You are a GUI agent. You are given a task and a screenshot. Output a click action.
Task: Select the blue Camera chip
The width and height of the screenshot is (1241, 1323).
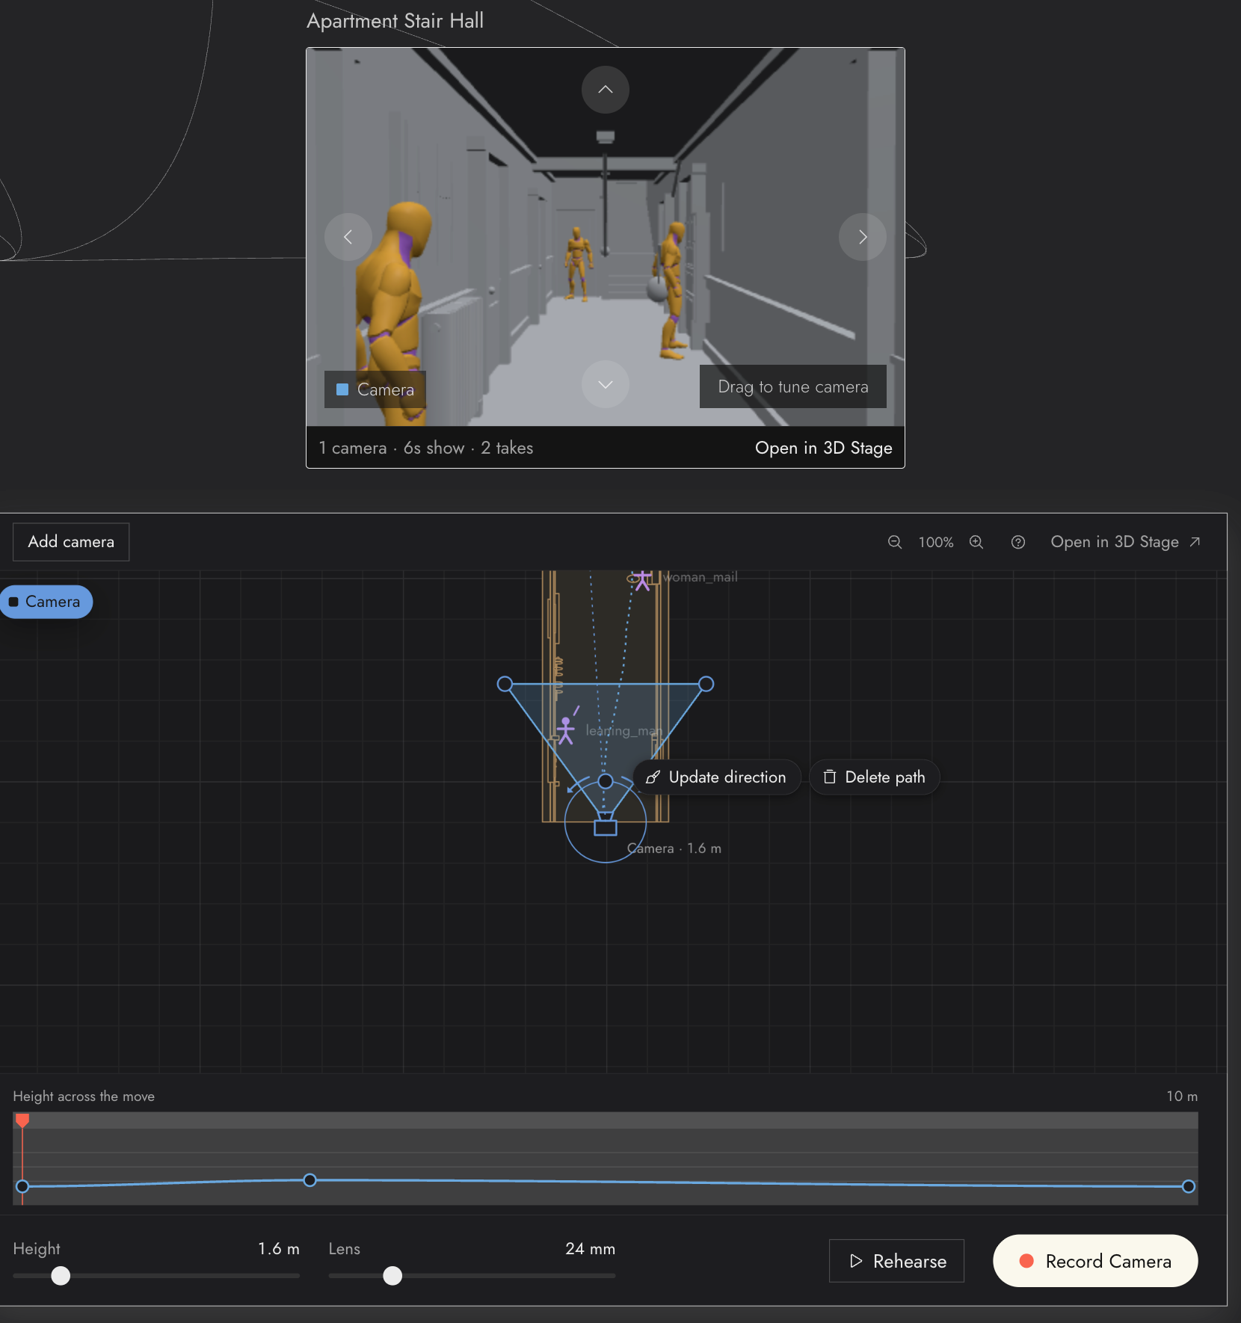pos(46,602)
